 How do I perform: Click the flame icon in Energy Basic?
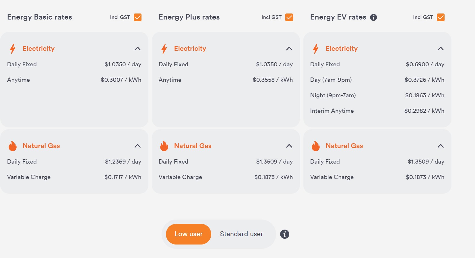point(13,146)
